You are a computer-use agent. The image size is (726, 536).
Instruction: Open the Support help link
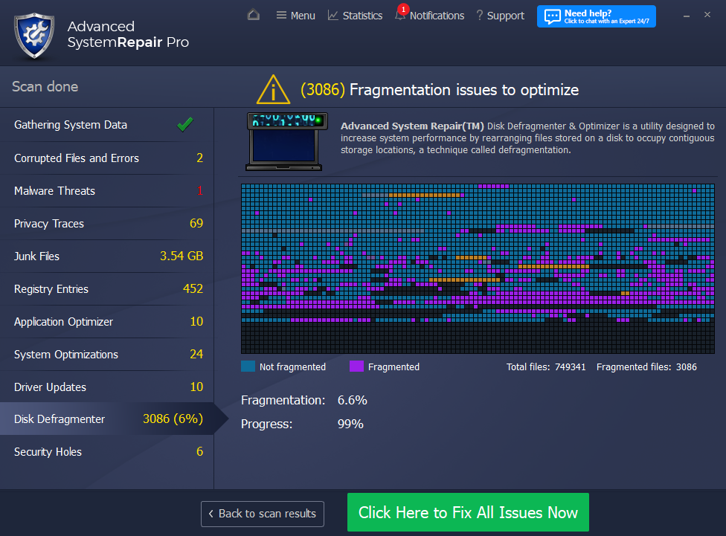click(x=500, y=16)
